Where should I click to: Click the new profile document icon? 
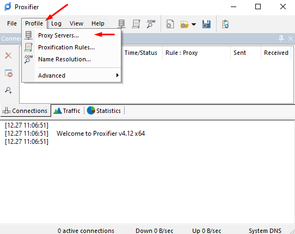point(170,24)
